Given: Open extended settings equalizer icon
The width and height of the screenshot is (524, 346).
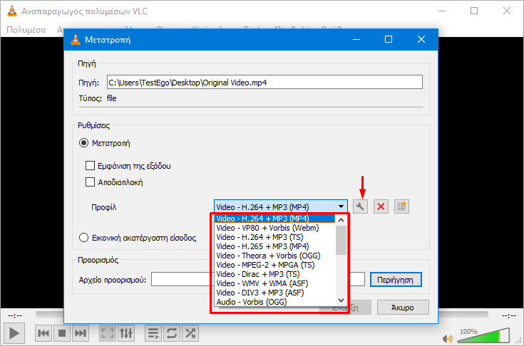Looking at the screenshot, I should [x=126, y=332].
